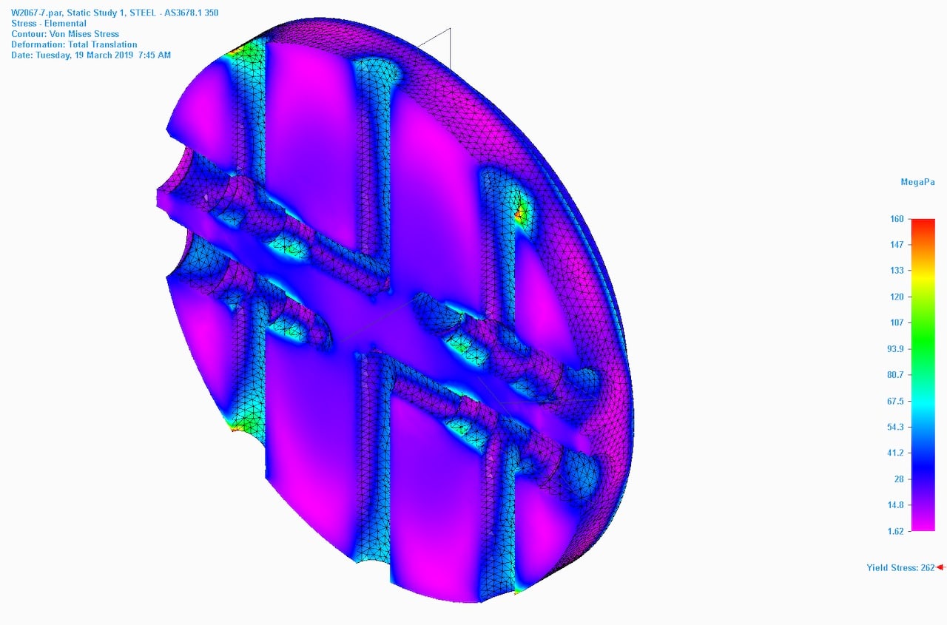
Task: Click the legend value 160 to edit maximum
Action: coord(898,218)
